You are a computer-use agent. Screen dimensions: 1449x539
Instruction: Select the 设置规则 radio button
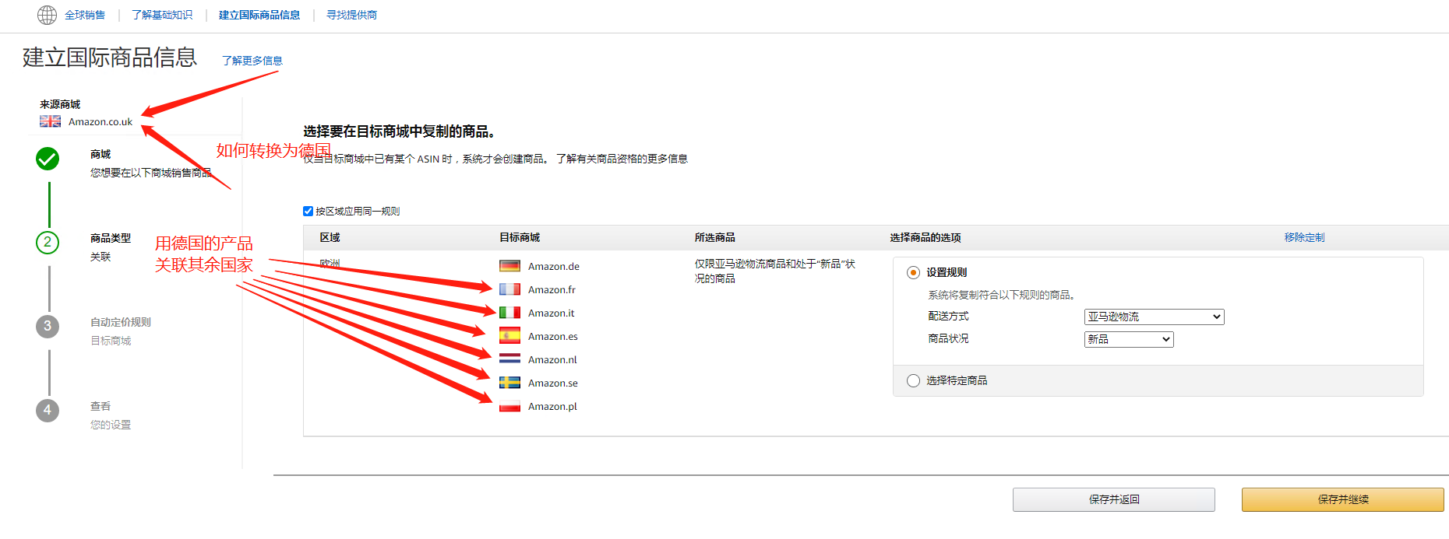pos(913,272)
